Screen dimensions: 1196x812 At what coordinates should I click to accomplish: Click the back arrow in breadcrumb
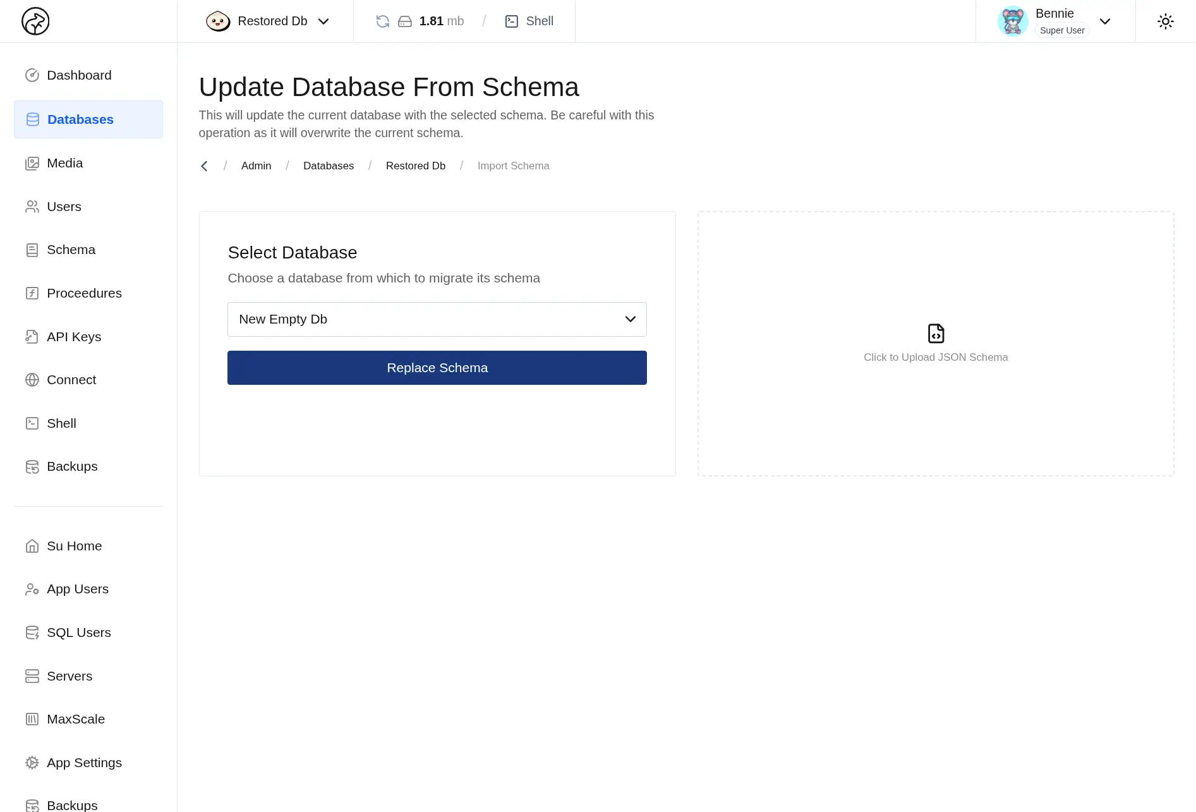point(204,166)
